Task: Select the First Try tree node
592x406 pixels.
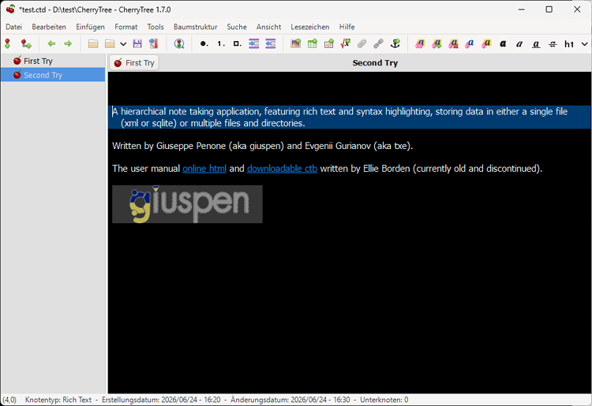Action: point(53,61)
